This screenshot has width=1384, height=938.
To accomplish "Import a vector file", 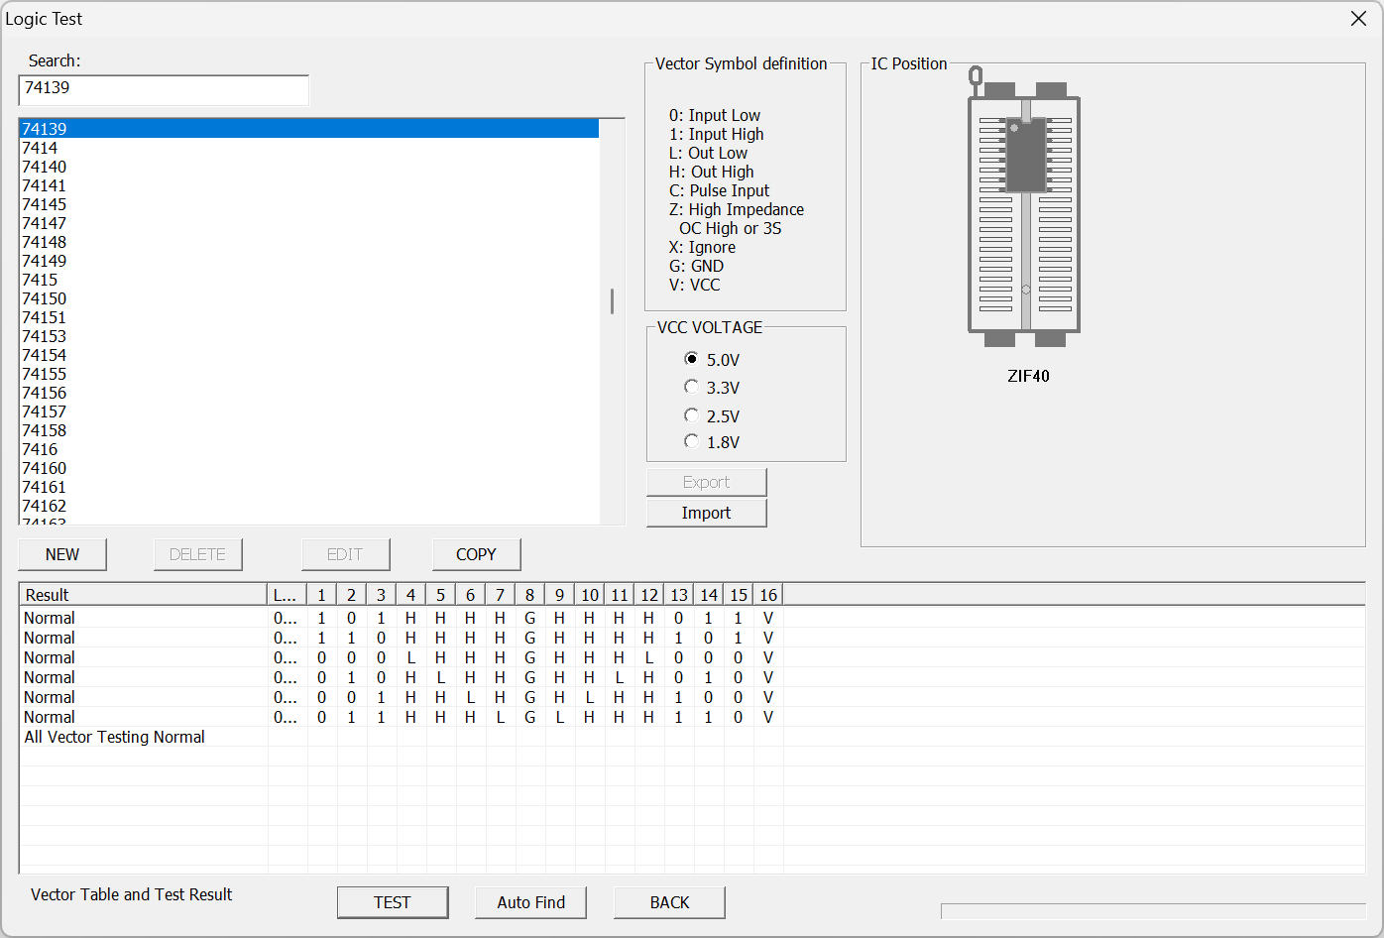I will click(x=706, y=513).
